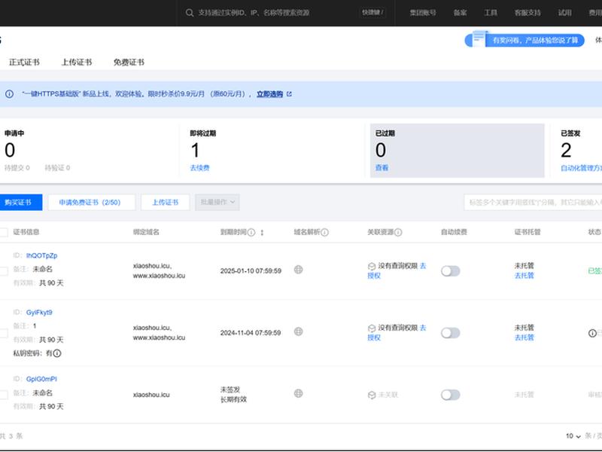Click the 有奖问卷 survey banner button
The width and height of the screenshot is (602, 452).
point(524,40)
